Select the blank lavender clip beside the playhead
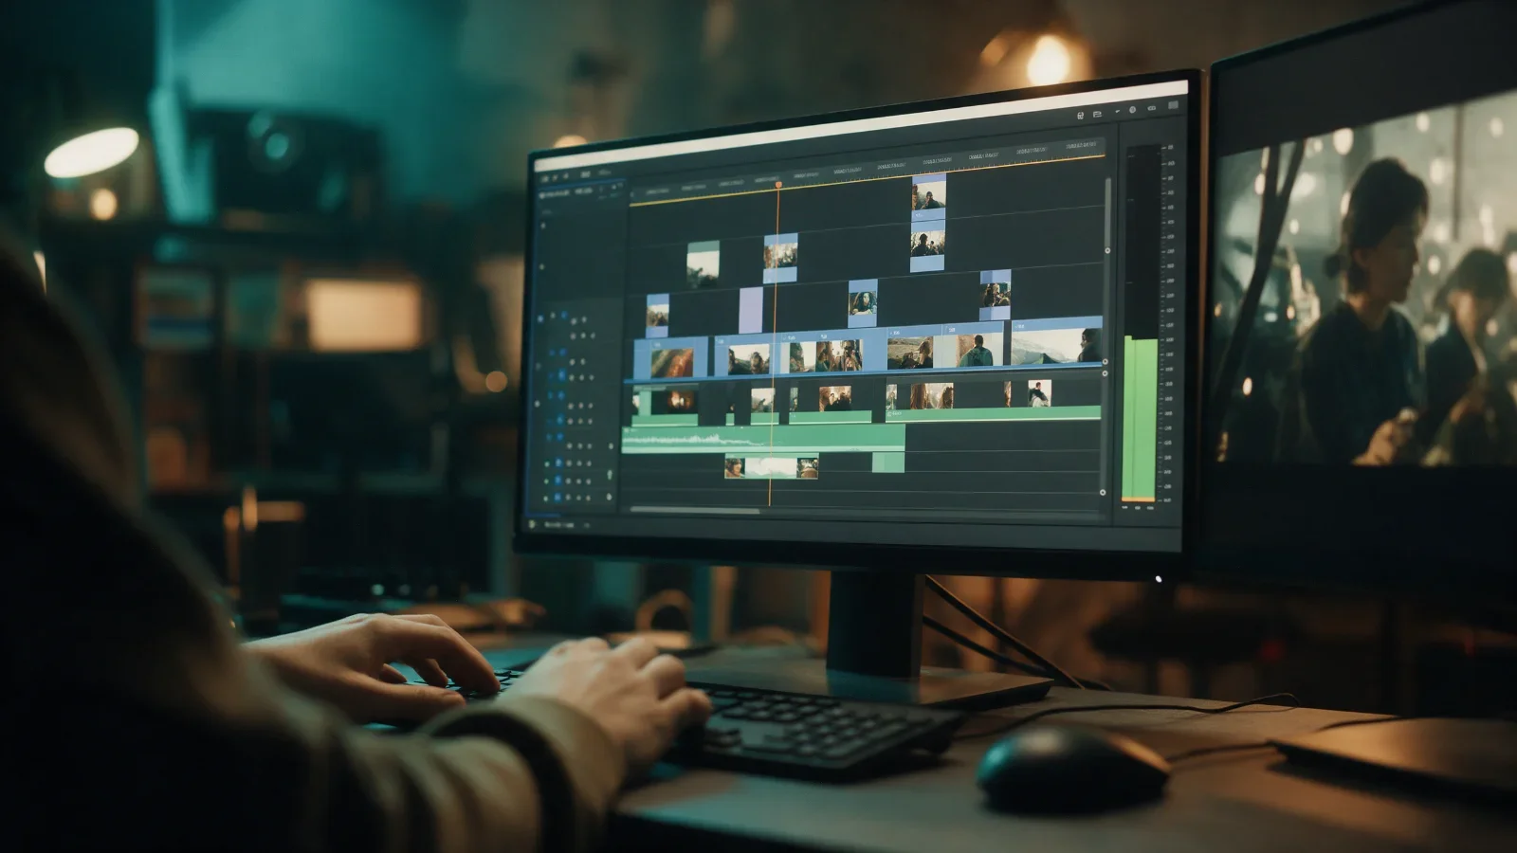This screenshot has height=853, width=1517. (750, 310)
